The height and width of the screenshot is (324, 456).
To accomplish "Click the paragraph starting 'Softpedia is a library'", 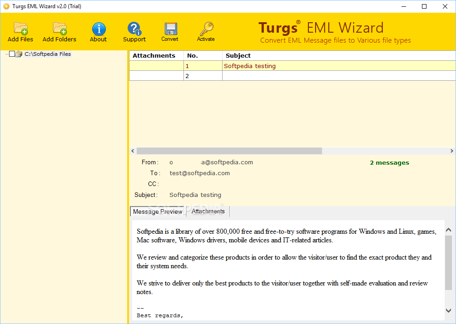I will pyautogui.click(x=287, y=236).
